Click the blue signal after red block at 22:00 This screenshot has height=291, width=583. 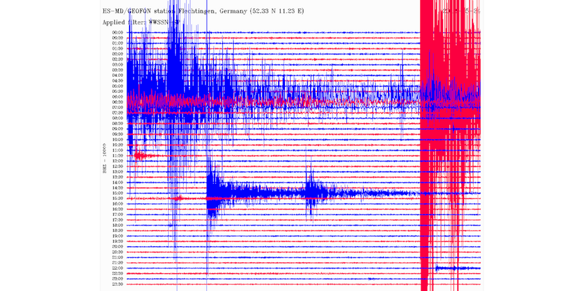point(453,268)
